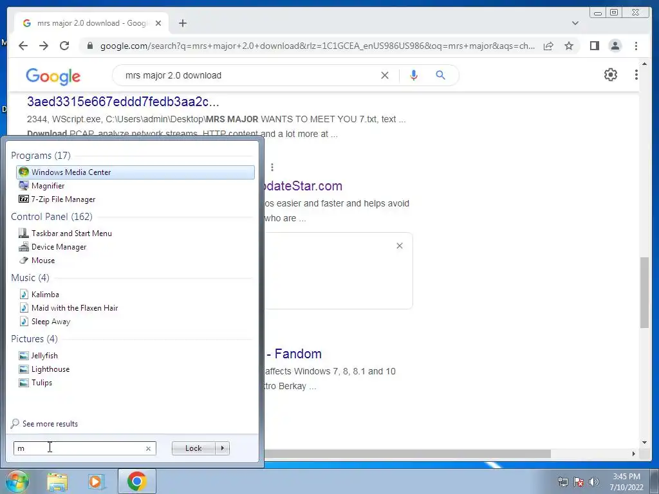Open tab search dropdown chevron

tap(575, 23)
